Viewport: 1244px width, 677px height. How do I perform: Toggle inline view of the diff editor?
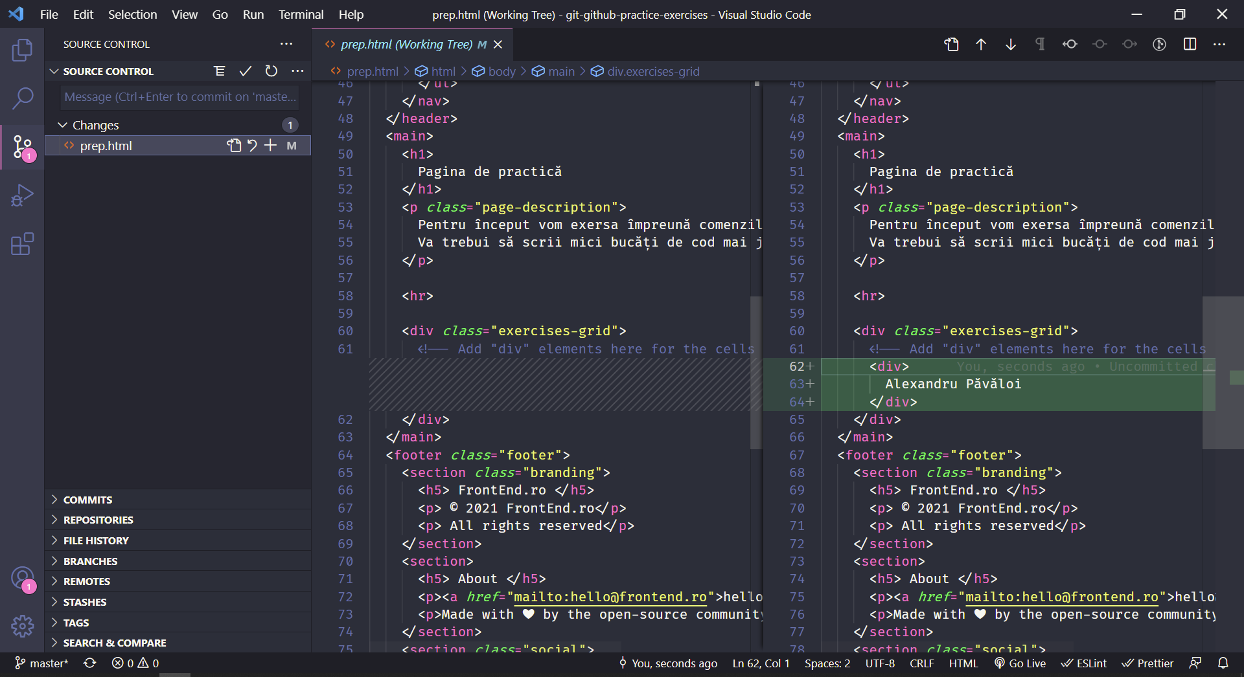pos(1190,44)
